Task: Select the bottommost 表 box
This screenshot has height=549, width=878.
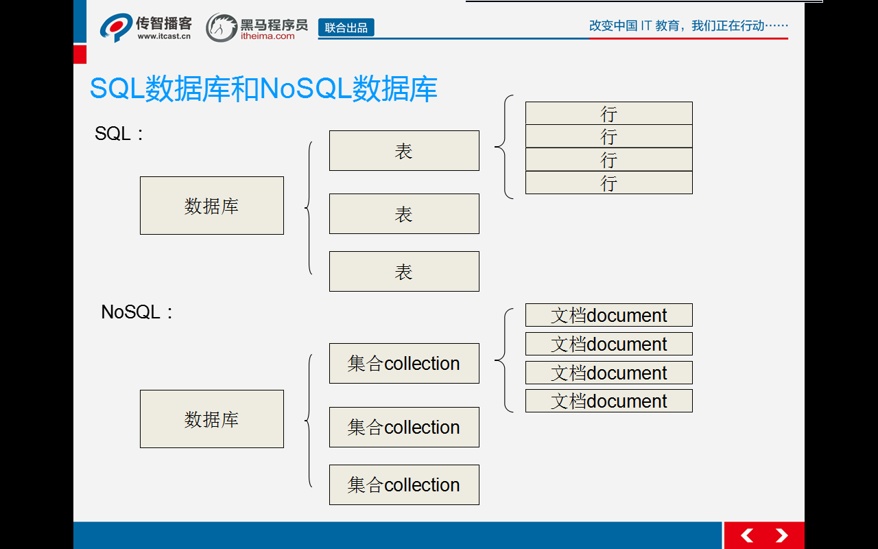Action: point(404,272)
